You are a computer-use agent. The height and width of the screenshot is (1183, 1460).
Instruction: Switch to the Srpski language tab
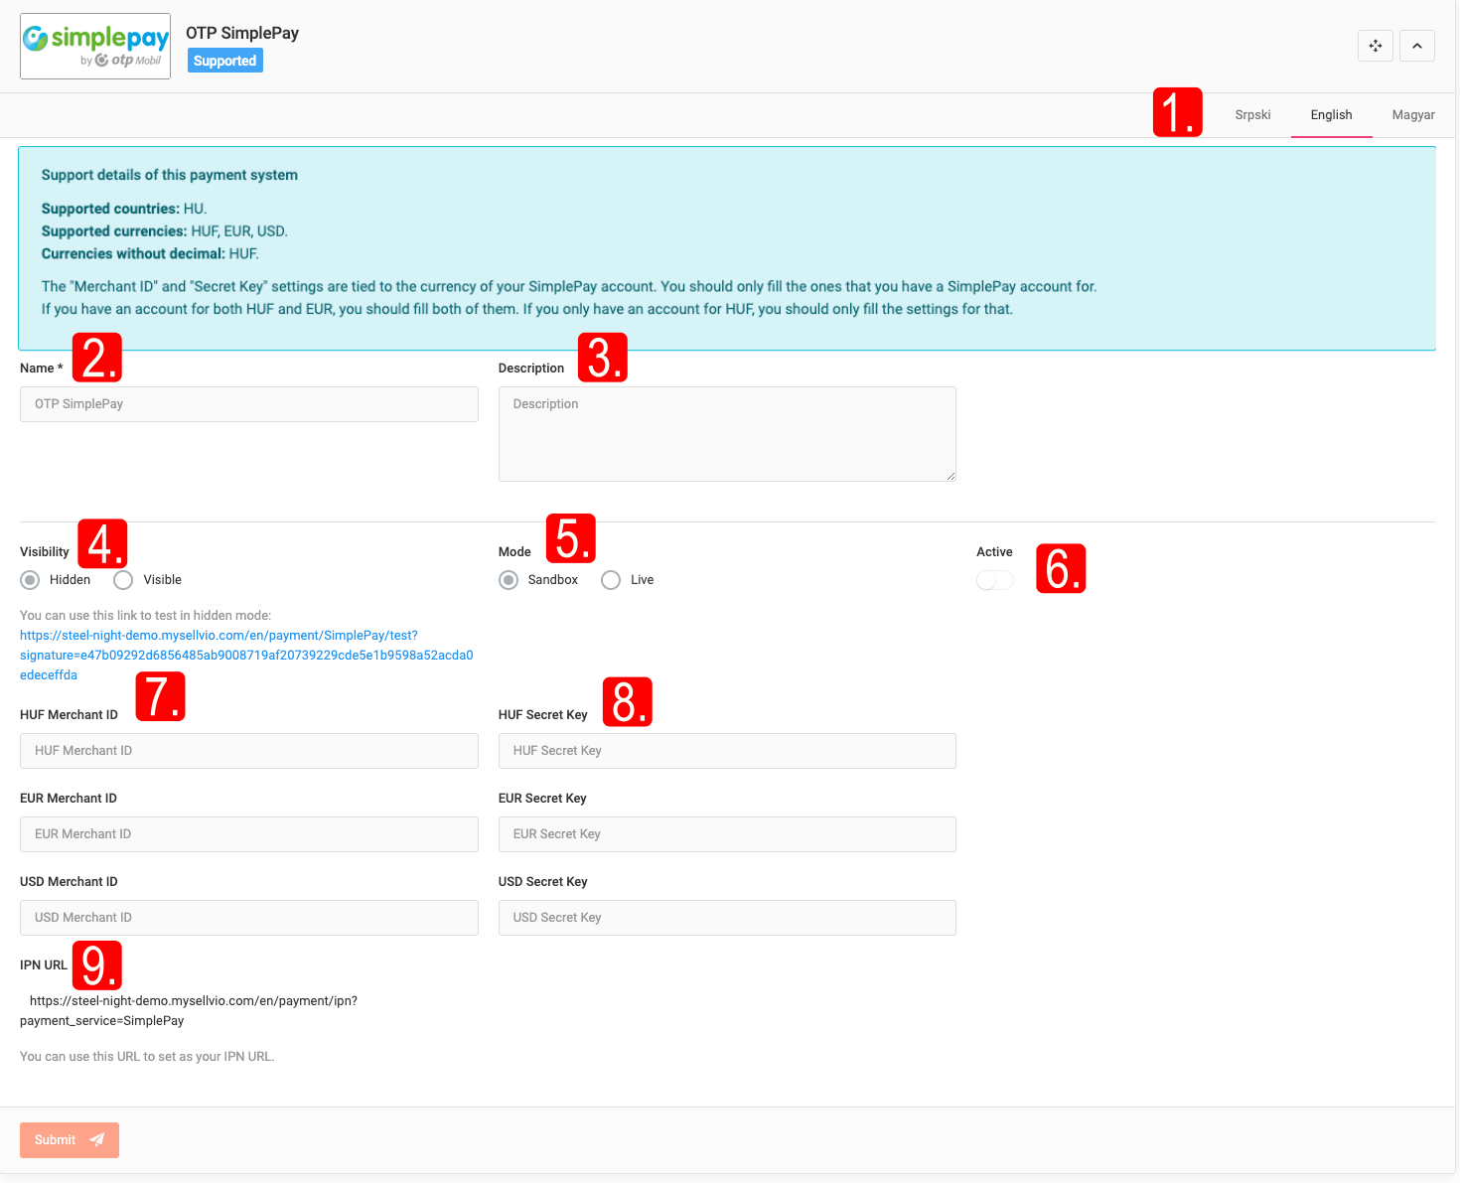click(x=1252, y=115)
